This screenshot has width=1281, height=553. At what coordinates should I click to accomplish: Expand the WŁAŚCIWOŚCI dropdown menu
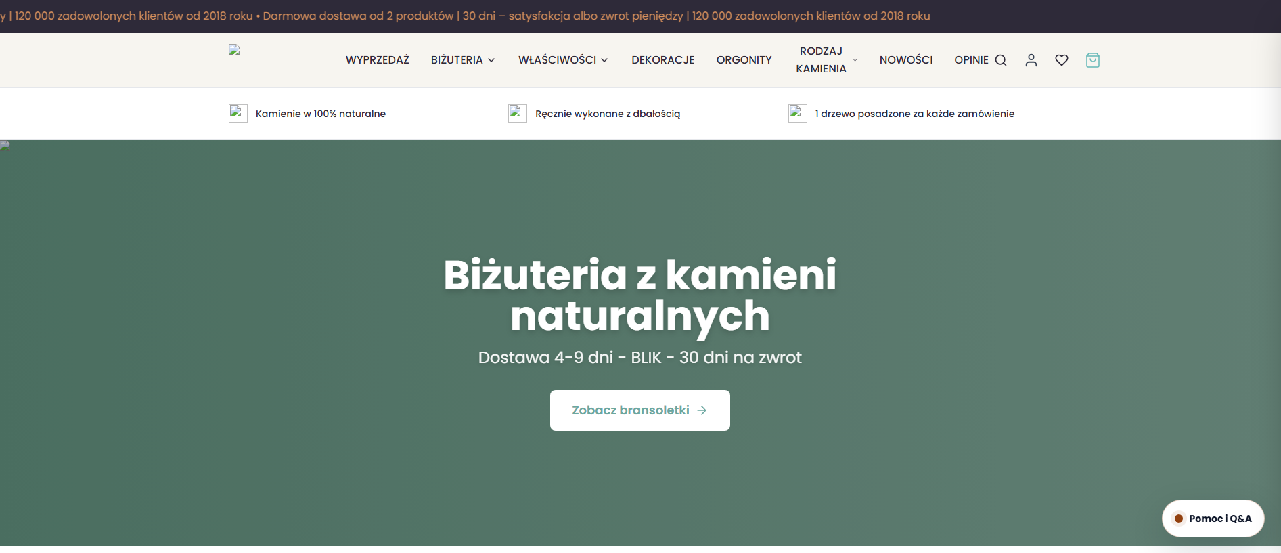[563, 60]
